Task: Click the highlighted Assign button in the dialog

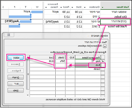Action: pos(16,58)
